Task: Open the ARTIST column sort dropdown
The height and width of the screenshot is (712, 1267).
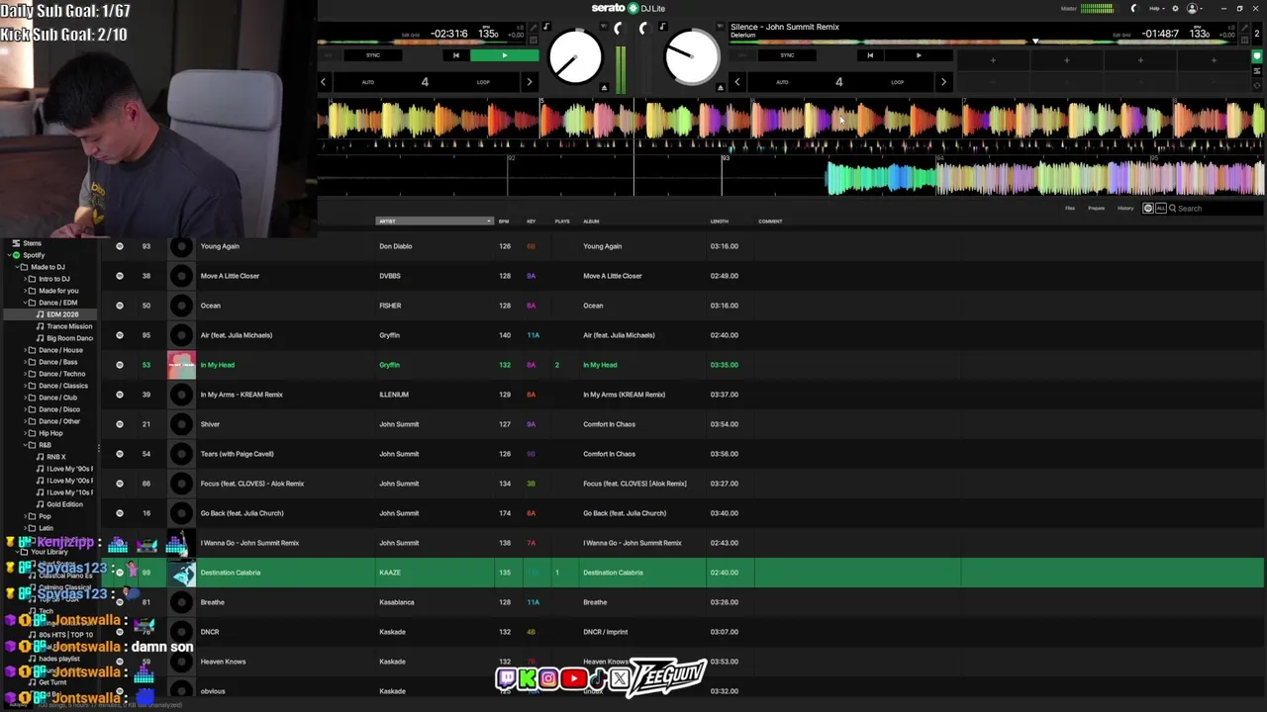Action: click(434, 222)
